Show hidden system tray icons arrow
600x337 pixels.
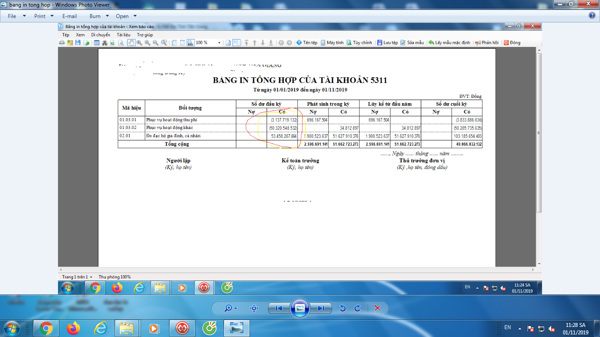(x=520, y=328)
